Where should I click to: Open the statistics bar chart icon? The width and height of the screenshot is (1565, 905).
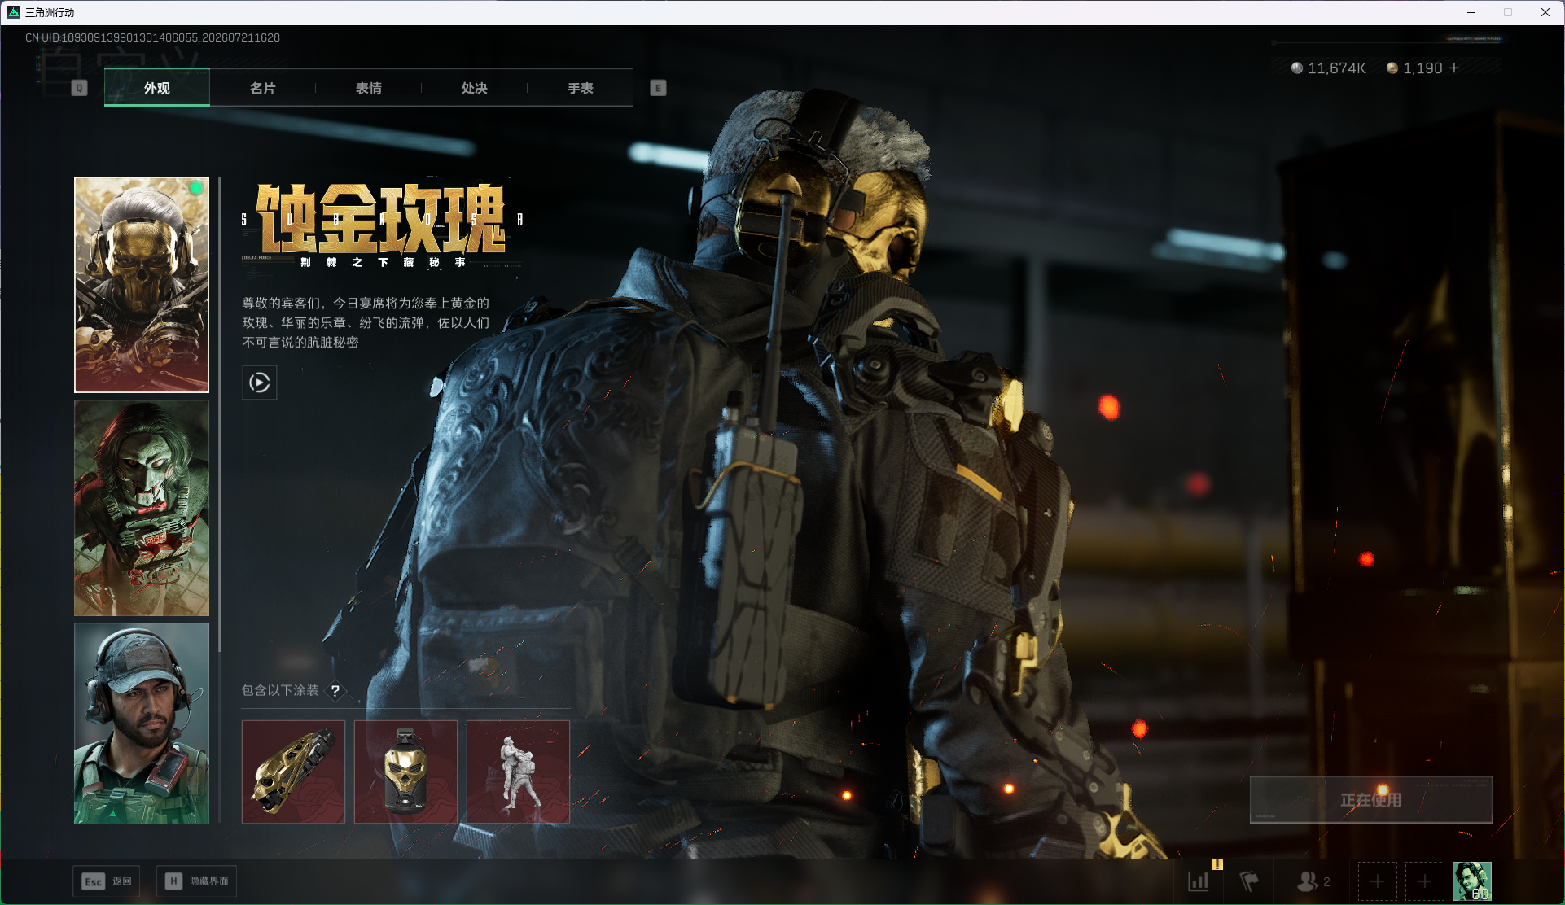point(1199,881)
